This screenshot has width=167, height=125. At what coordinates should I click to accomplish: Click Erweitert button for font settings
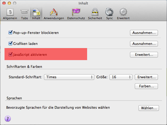click(x=146, y=77)
